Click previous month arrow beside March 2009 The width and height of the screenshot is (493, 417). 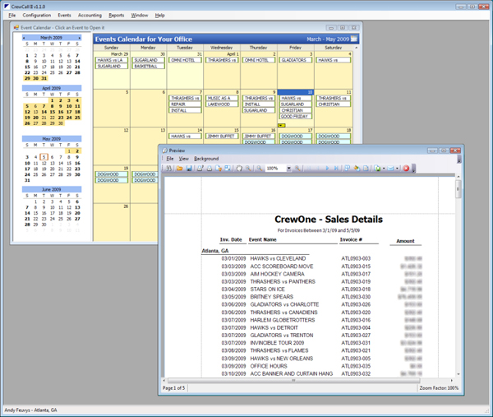[24, 38]
